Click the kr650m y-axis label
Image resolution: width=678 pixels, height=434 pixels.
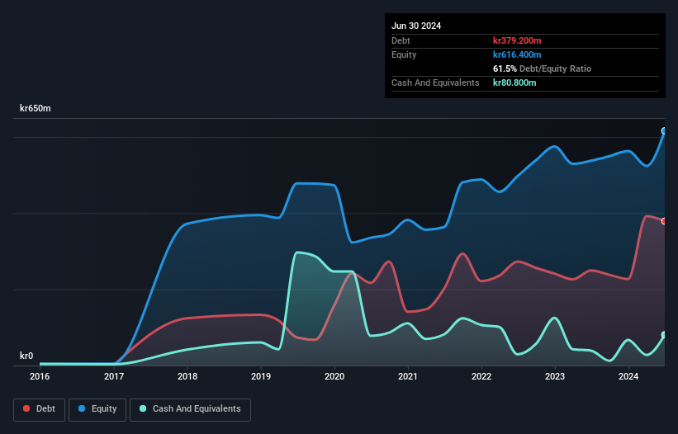click(x=35, y=108)
